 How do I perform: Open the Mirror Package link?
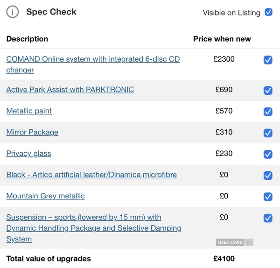[x=32, y=132]
